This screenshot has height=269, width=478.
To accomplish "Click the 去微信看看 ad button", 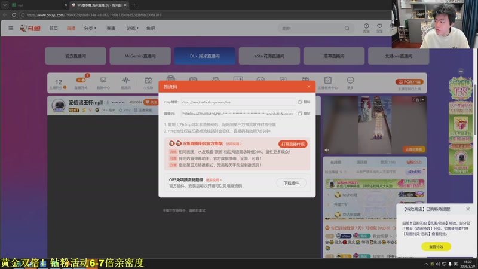I will [413, 149].
